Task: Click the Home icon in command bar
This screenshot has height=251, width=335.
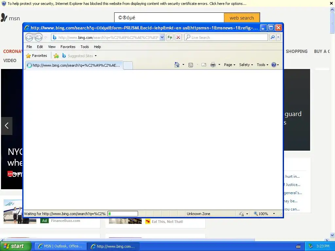Action: pyautogui.click(x=177, y=65)
